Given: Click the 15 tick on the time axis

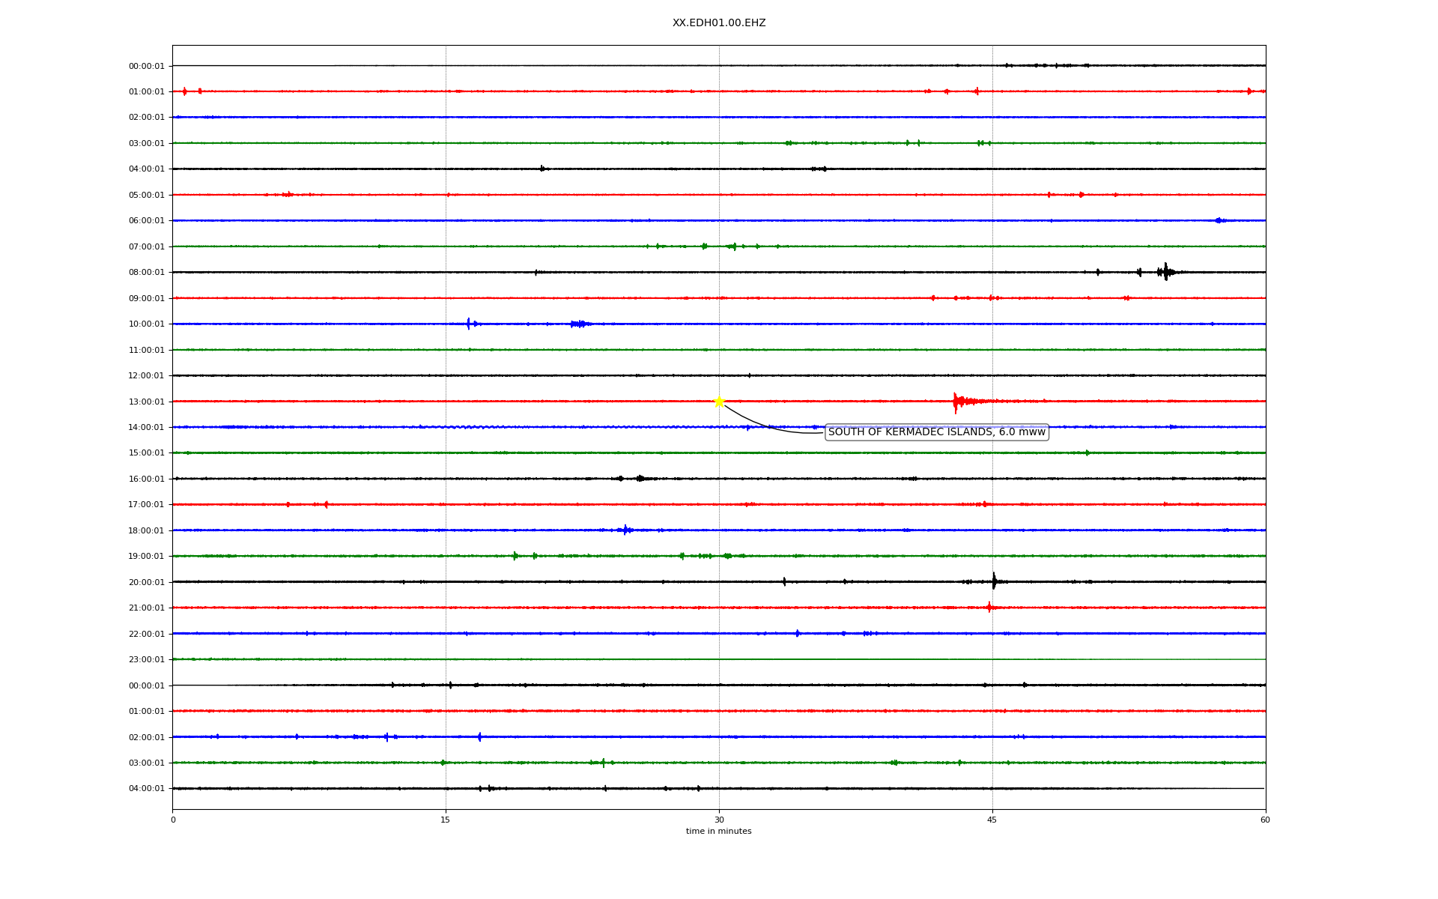Looking at the screenshot, I should 446,820.
